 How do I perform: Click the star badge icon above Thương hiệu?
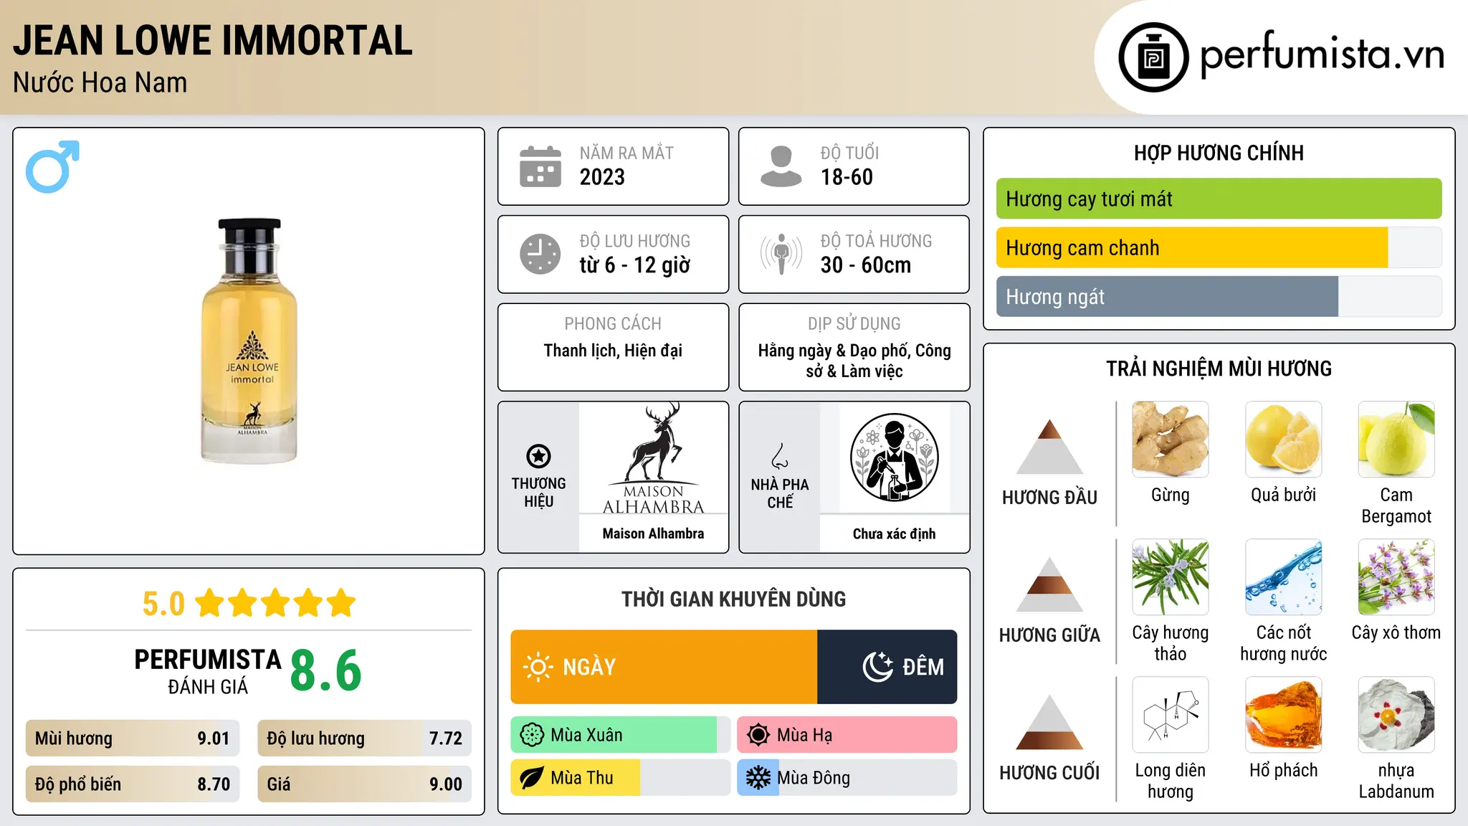click(x=538, y=456)
